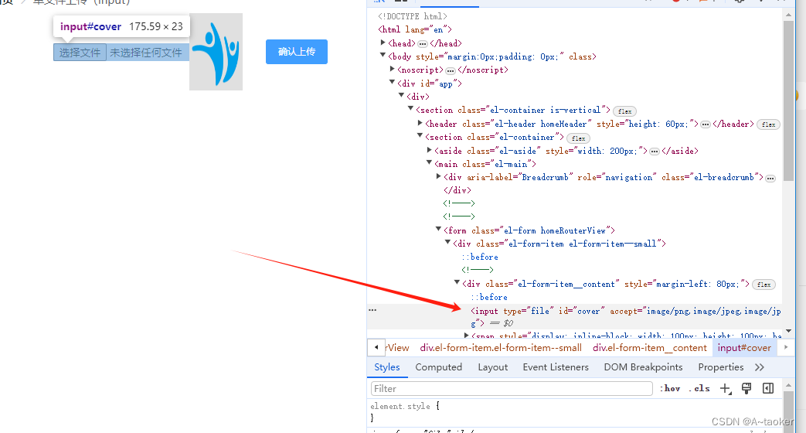Expand the head element node
Screen dimensions: 806x433
click(x=383, y=43)
